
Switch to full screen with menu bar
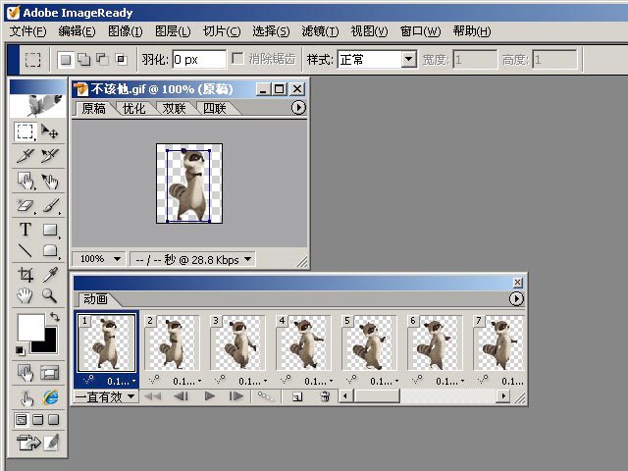[x=37, y=420]
